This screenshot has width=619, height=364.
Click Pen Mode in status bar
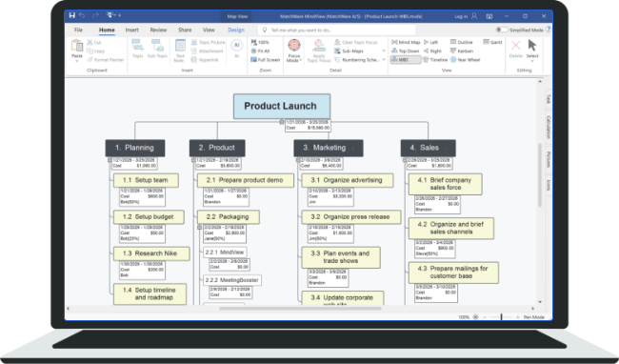point(533,317)
